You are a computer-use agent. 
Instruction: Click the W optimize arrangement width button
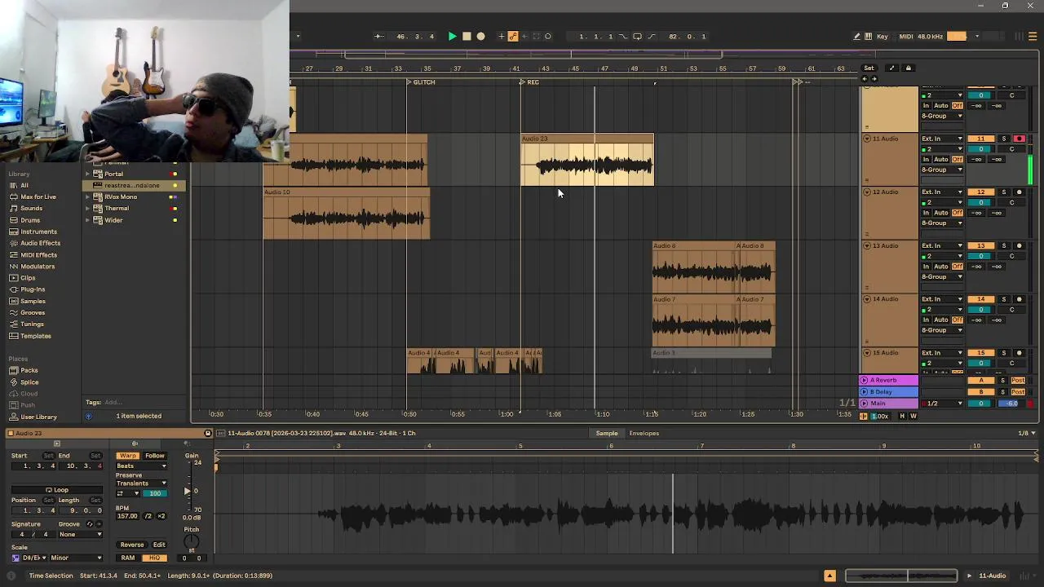point(913,416)
